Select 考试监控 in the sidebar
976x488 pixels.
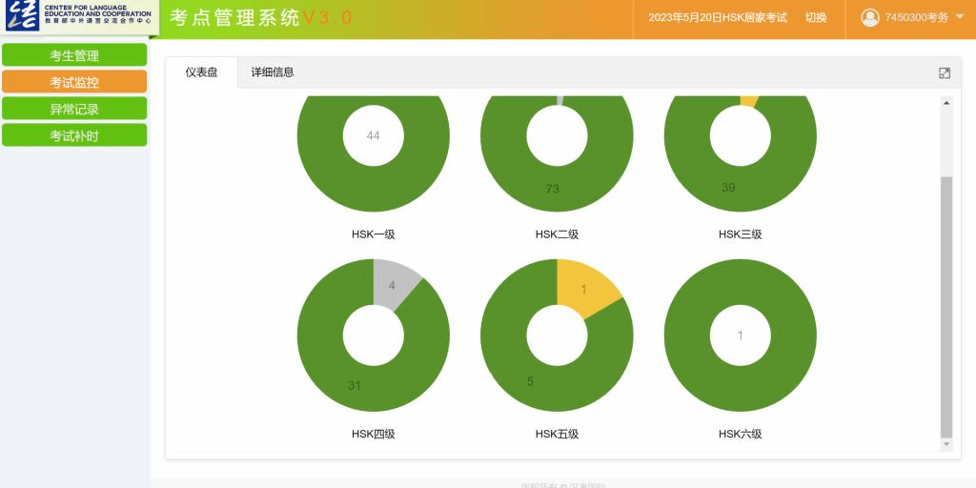(74, 82)
